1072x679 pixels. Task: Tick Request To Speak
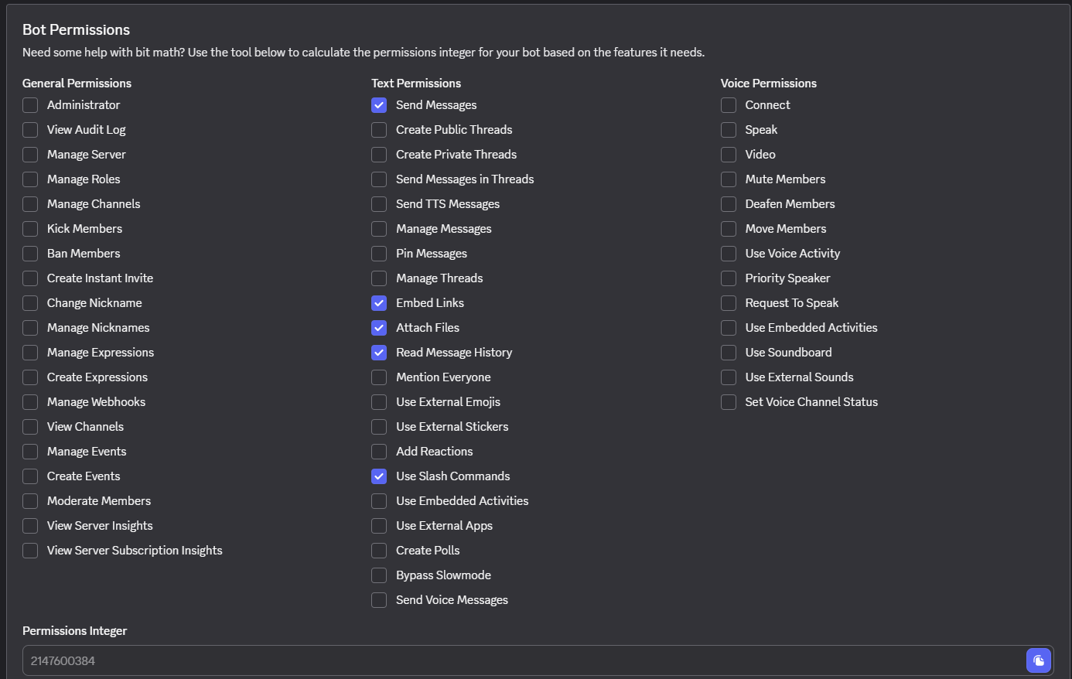pyautogui.click(x=729, y=303)
